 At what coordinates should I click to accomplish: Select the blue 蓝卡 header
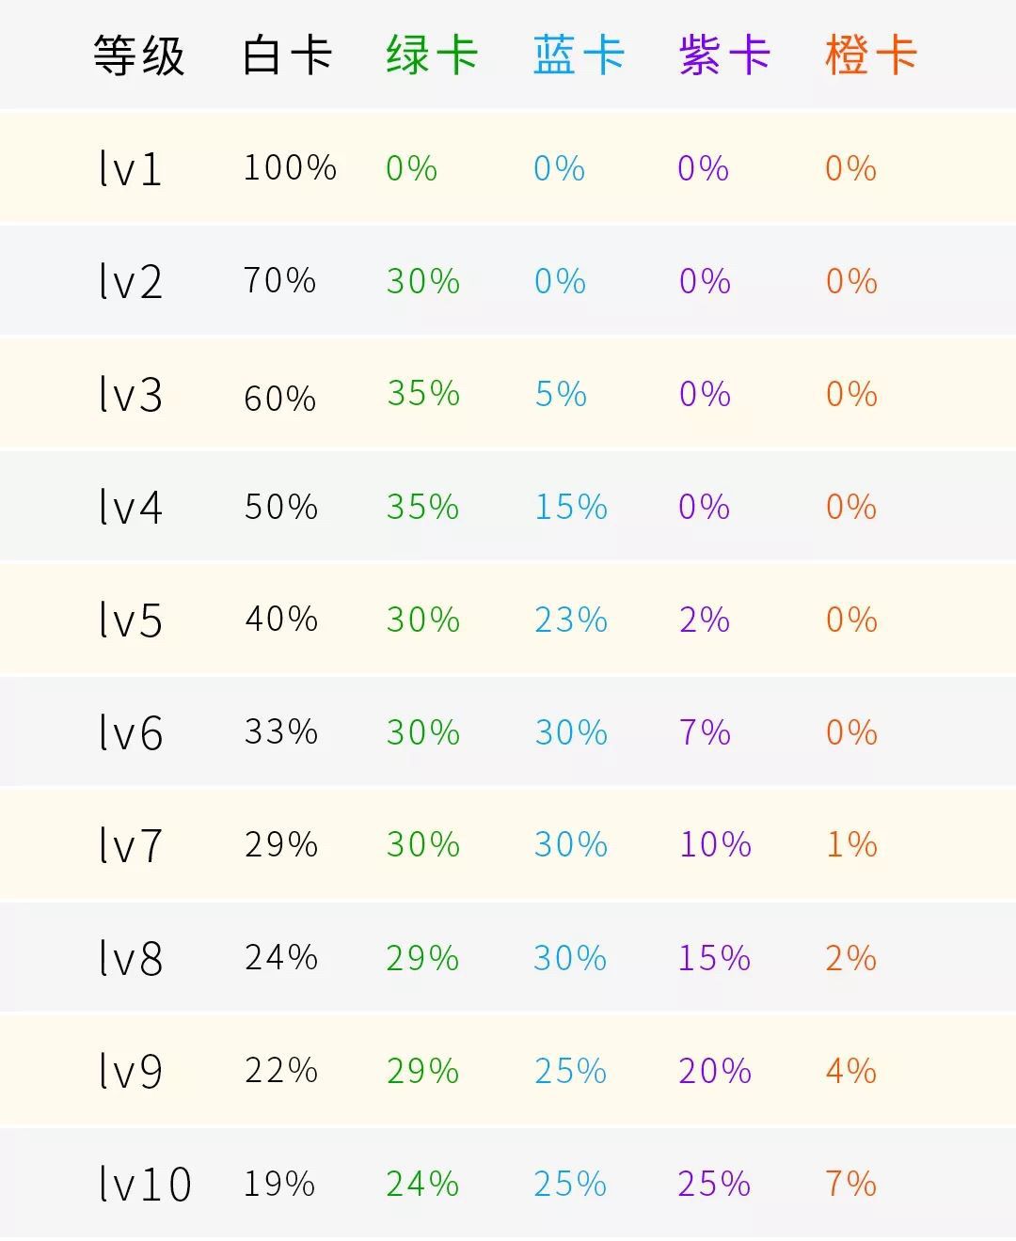tap(579, 55)
